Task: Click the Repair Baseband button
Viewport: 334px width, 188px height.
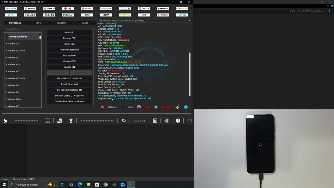Action: pyautogui.click(x=69, y=84)
